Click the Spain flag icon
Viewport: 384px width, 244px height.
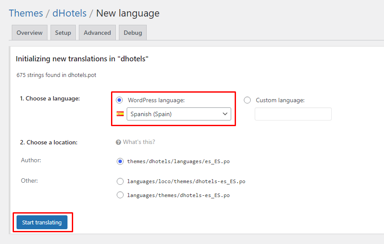pyautogui.click(x=120, y=114)
